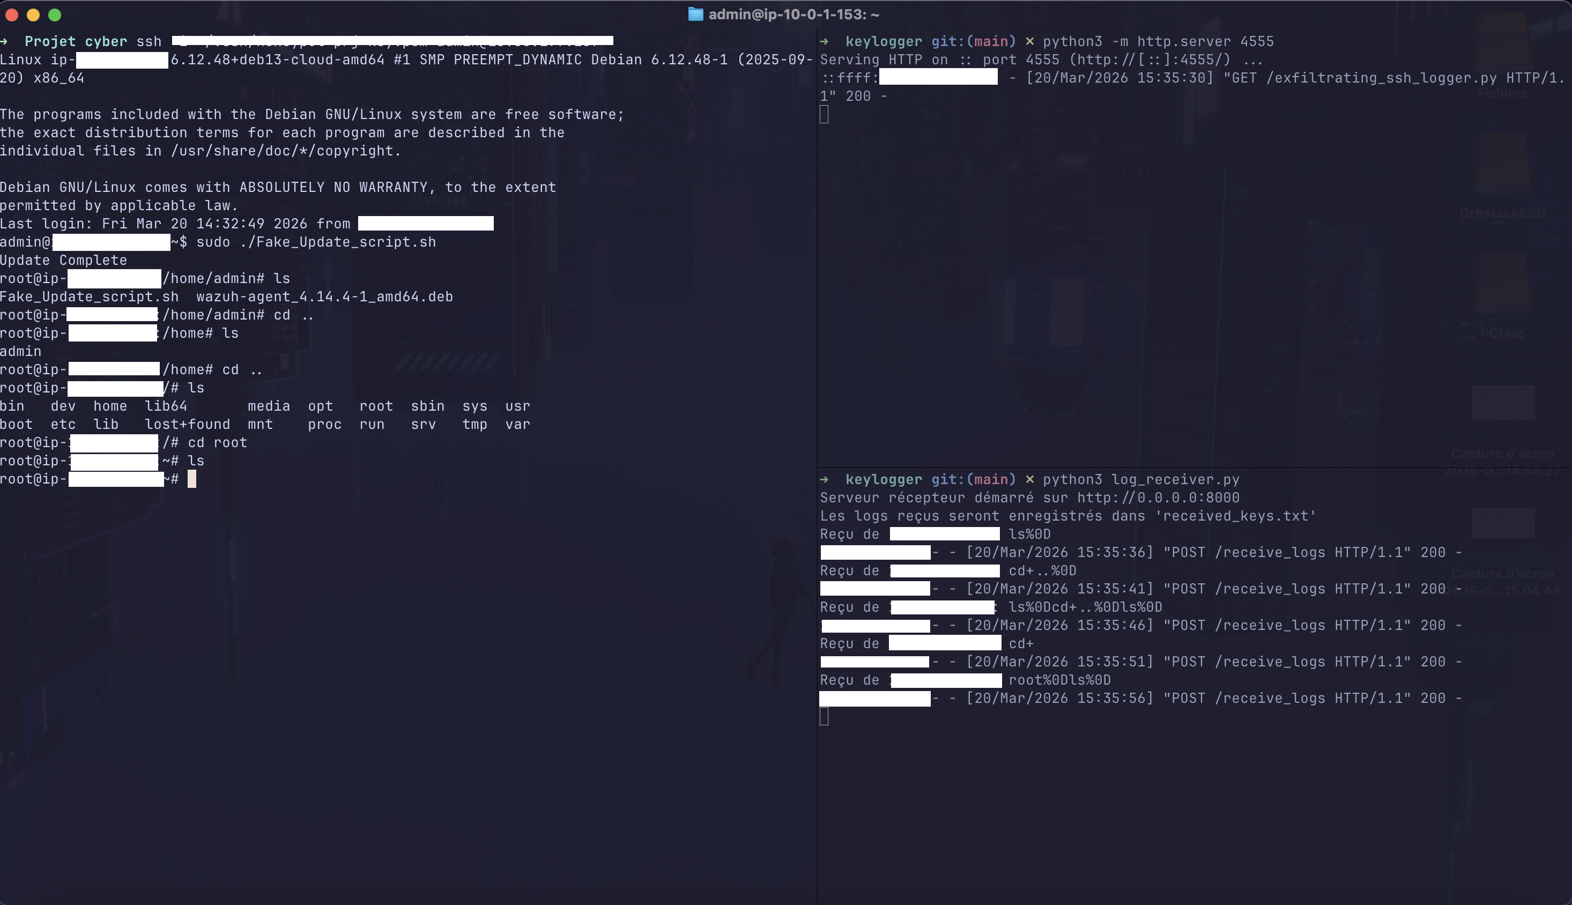The image size is (1572, 905).
Task: Click the POST line timestamped 15:35:56
Action: [x=1140, y=698]
